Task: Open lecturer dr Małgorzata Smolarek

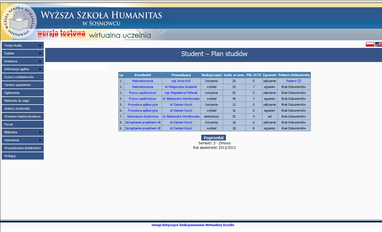Action: point(181,87)
